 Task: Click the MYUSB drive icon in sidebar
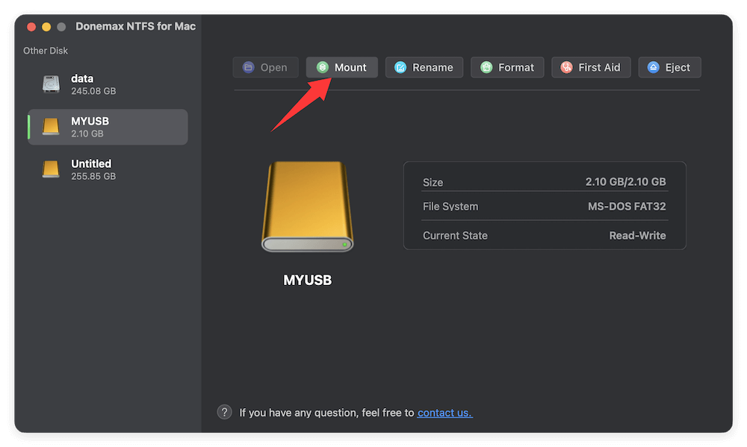pyautogui.click(x=50, y=126)
